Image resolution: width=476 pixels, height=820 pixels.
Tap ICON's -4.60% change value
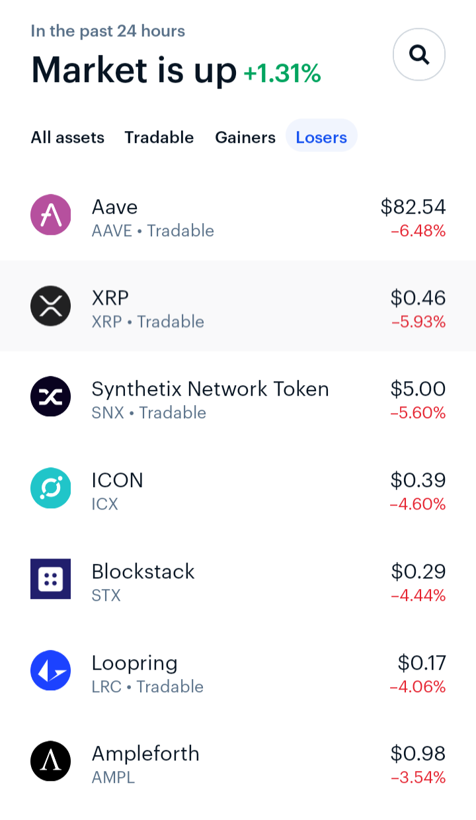(418, 504)
